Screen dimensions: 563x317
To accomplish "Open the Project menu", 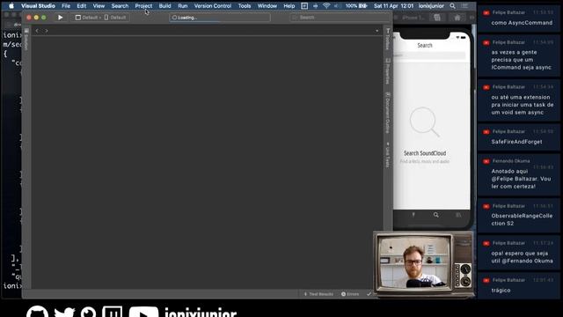I will (x=143, y=6).
